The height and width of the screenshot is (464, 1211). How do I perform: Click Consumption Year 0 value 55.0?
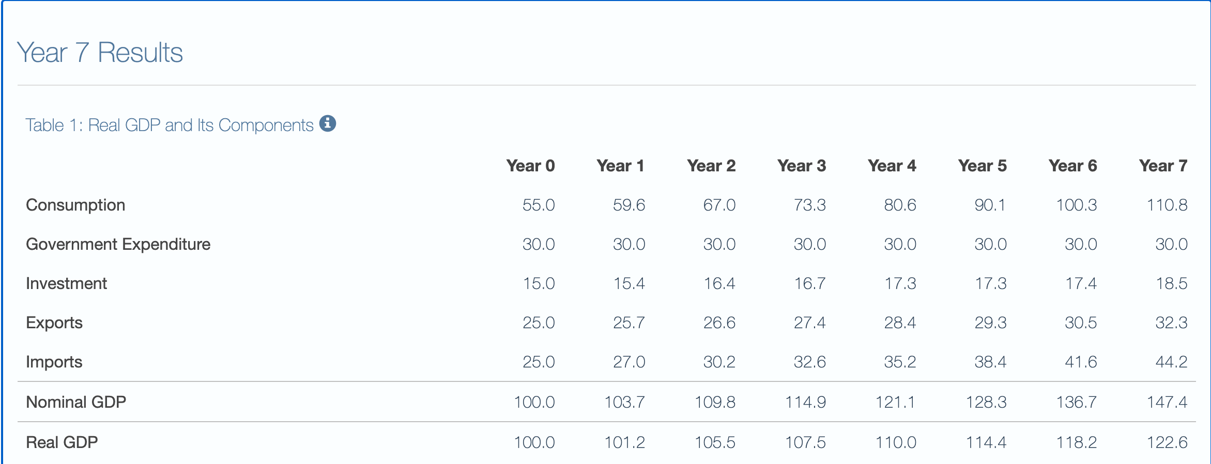[x=539, y=205]
